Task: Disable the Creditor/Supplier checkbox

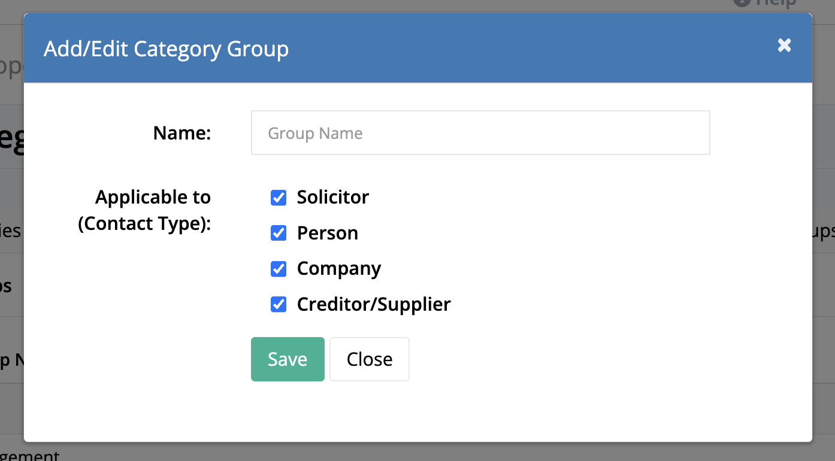Action: (279, 304)
